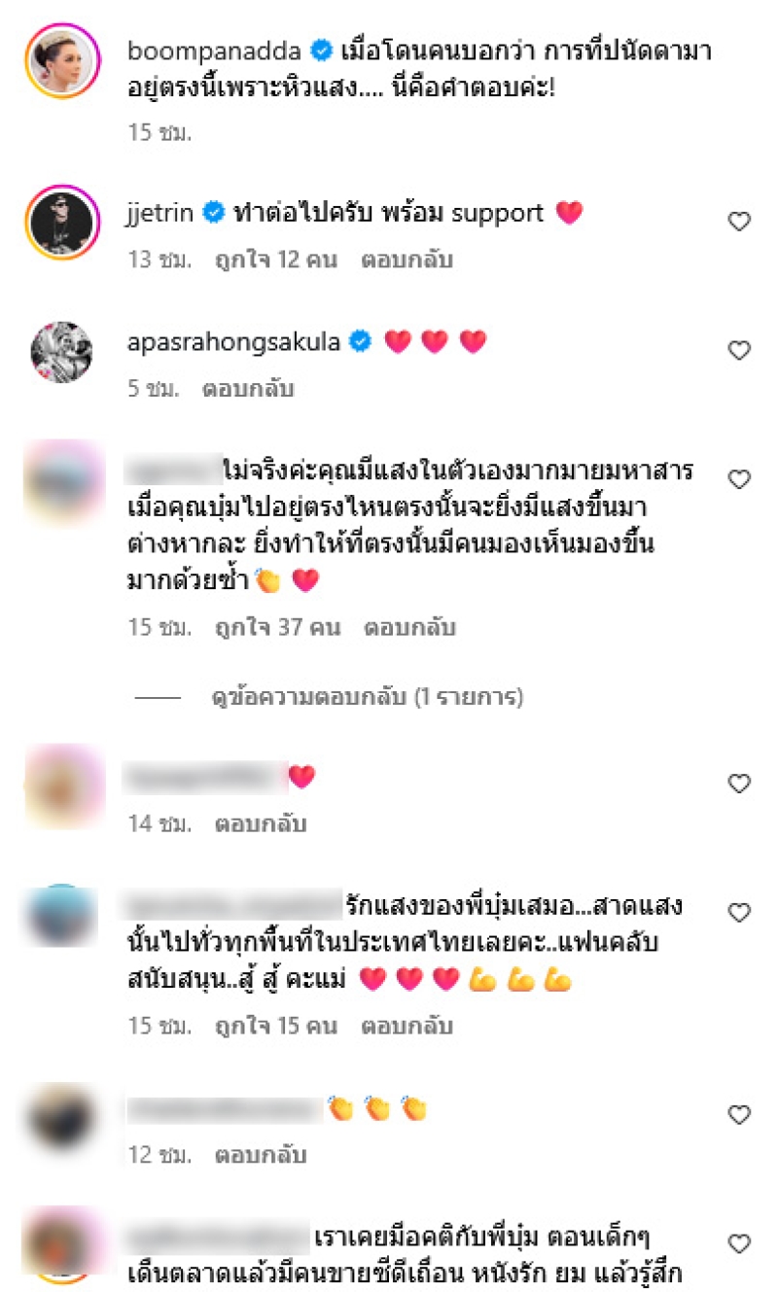Like jjetrin's support comment
Viewport: 778px width, 1292px height.
tap(739, 222)
